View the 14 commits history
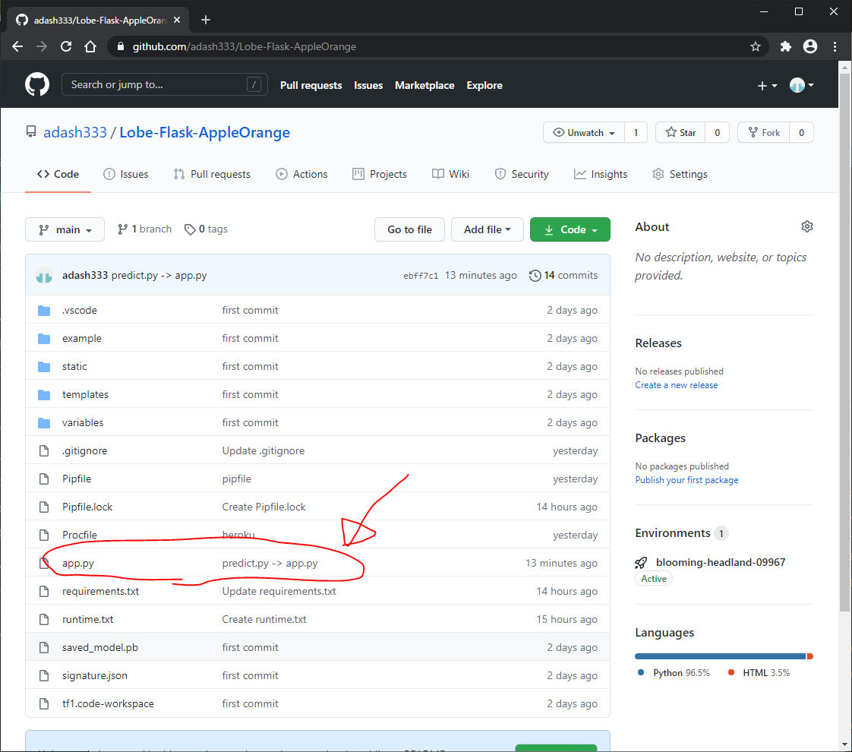 point(563,276)
